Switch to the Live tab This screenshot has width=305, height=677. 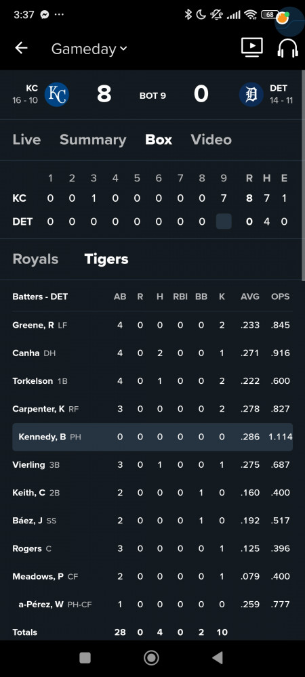[x=27, y=139]
